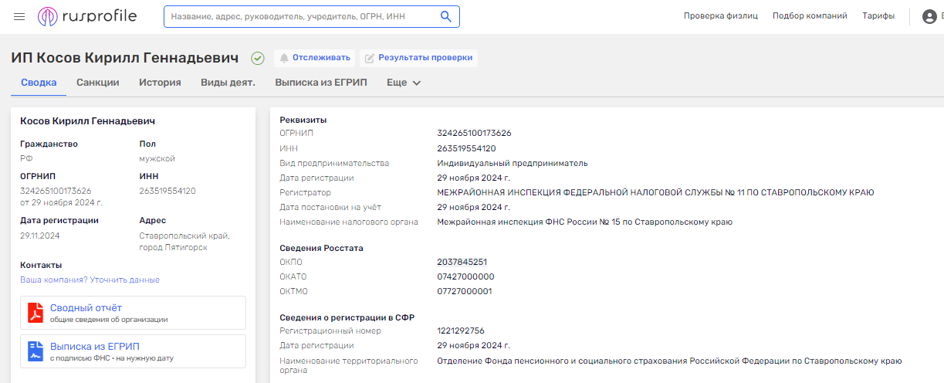
Task: Click the search magnifier icon
Action: (445, 16)
